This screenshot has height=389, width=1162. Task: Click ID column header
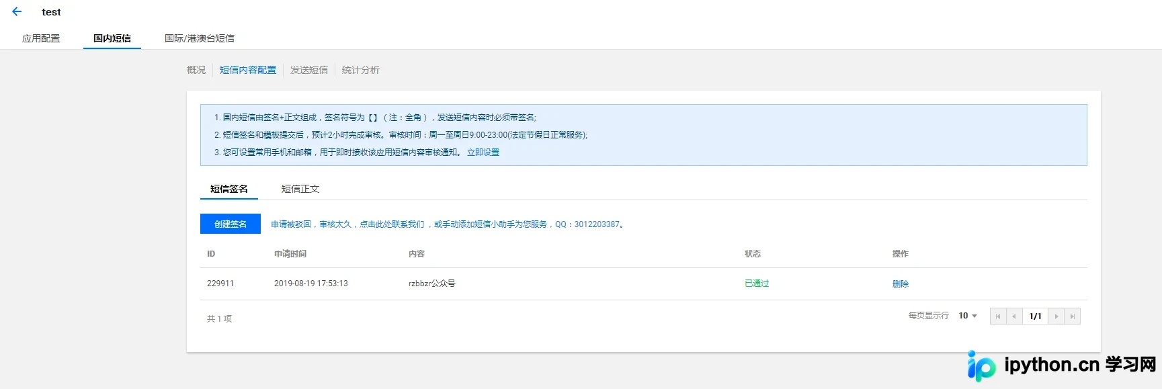[211, 254]
